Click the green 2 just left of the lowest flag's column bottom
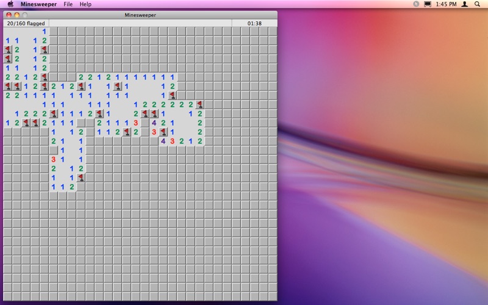The height and width of the screenshot is (305, 488). click(72, 187)
